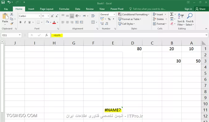Cancel formula entry with the X button
This screenshot has height=122, width=209.
pos(32,35)
